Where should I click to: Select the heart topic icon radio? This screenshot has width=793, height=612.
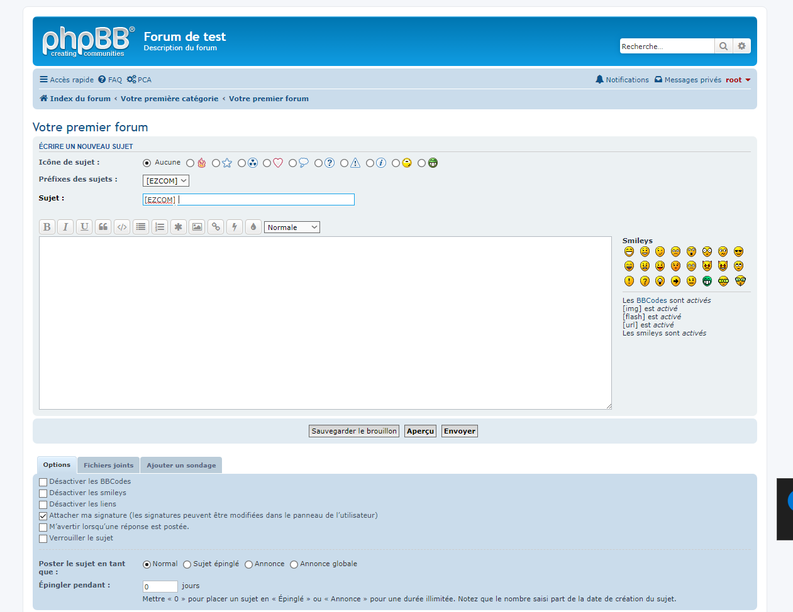pyautogui.click(x=267, y=163)
